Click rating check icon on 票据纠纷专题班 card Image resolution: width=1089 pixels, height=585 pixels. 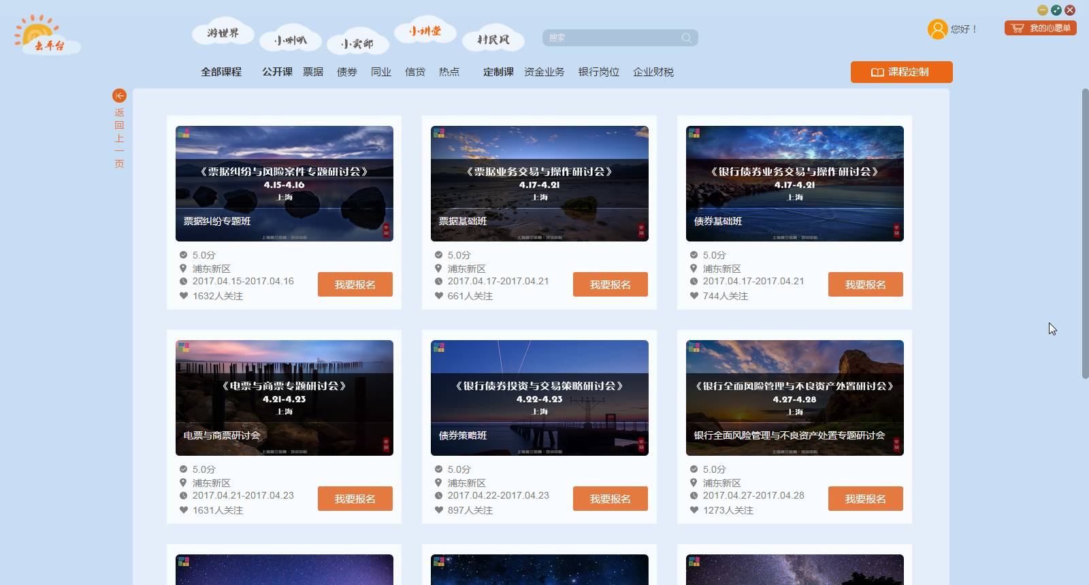click(183, 255)
